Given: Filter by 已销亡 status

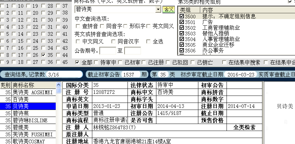Looking at the screenshot, I should tap(192, 62).
